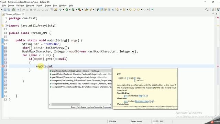
Task: Click the Disconnect debug icon
Action: [35, 10]
